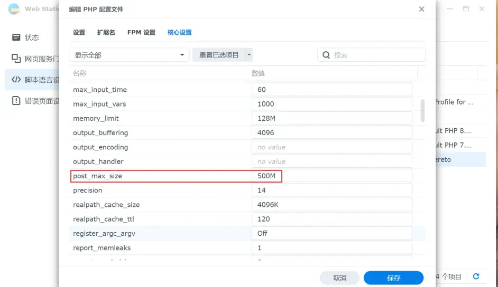
Task: Click the refresh icon at bottom right
Action: point(476,276)
